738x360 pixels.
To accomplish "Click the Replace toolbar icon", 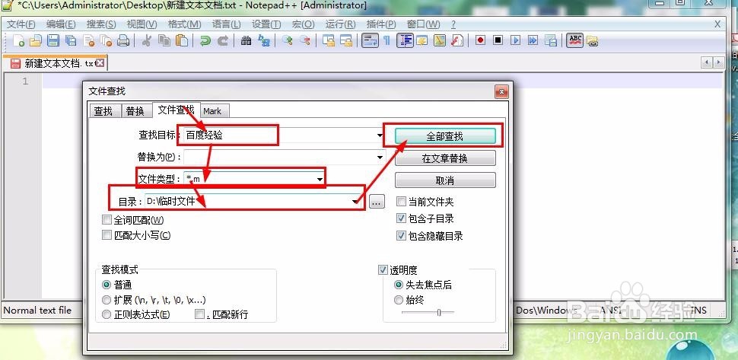I will (264, 41).
